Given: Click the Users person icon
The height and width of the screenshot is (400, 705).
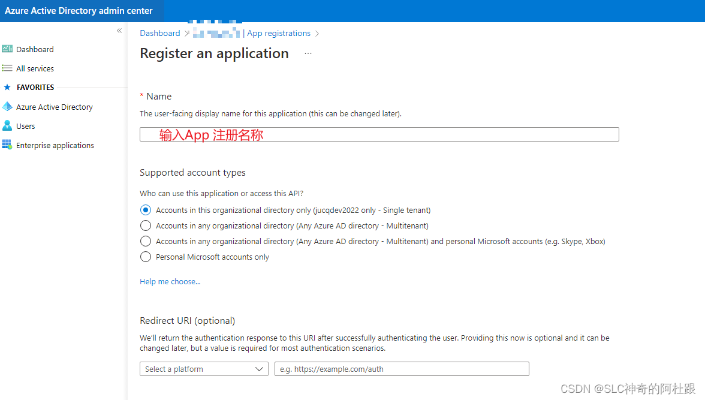Looking at the screenshot, I should (x=7, y=125).
